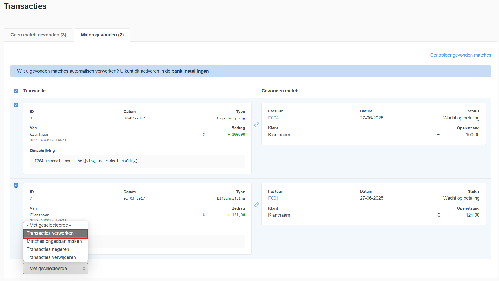The width and height of the screenshot is (499, 281).
Task: Uncheck the checkbox for transaction ID 9
Action: point(16,105)
